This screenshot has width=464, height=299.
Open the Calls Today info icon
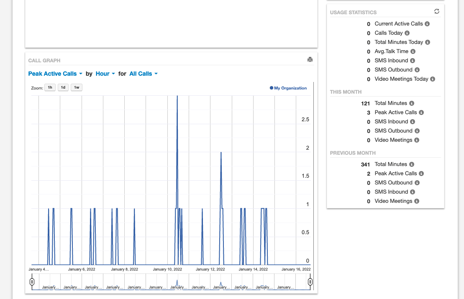pos(407,33)
